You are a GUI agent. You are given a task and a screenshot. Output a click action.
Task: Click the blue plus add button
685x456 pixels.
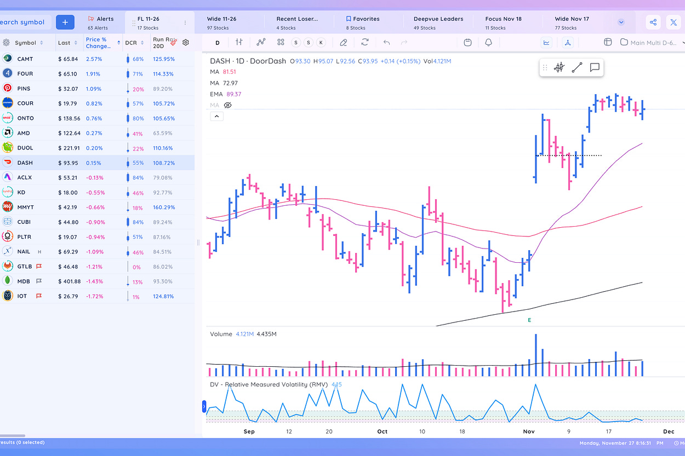tap(65, 22)
